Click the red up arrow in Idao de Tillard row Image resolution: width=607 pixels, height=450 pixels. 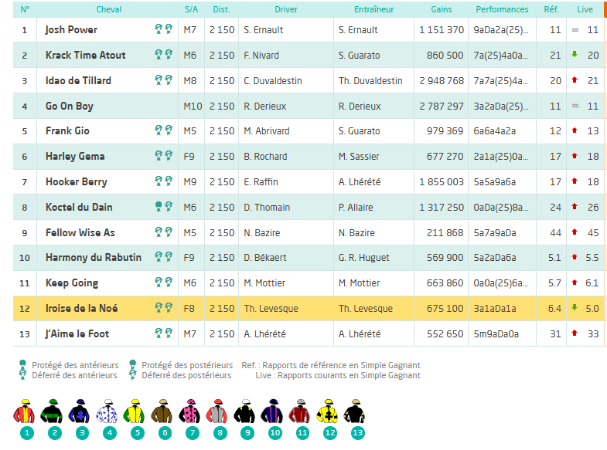pyautogui.click(x=575, y=80)
